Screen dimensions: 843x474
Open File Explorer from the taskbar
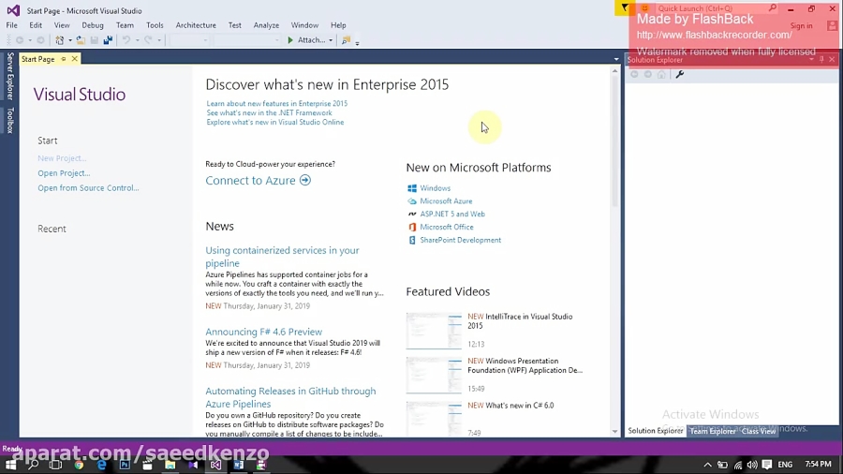point(170,465)
